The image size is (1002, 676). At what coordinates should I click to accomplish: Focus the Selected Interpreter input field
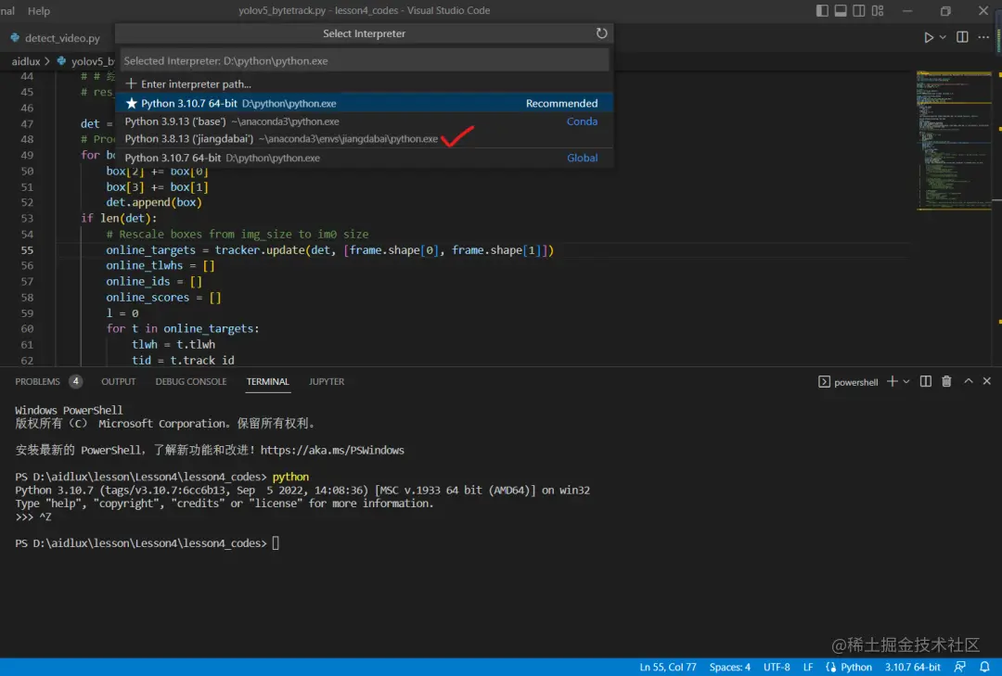pos(365,60)
